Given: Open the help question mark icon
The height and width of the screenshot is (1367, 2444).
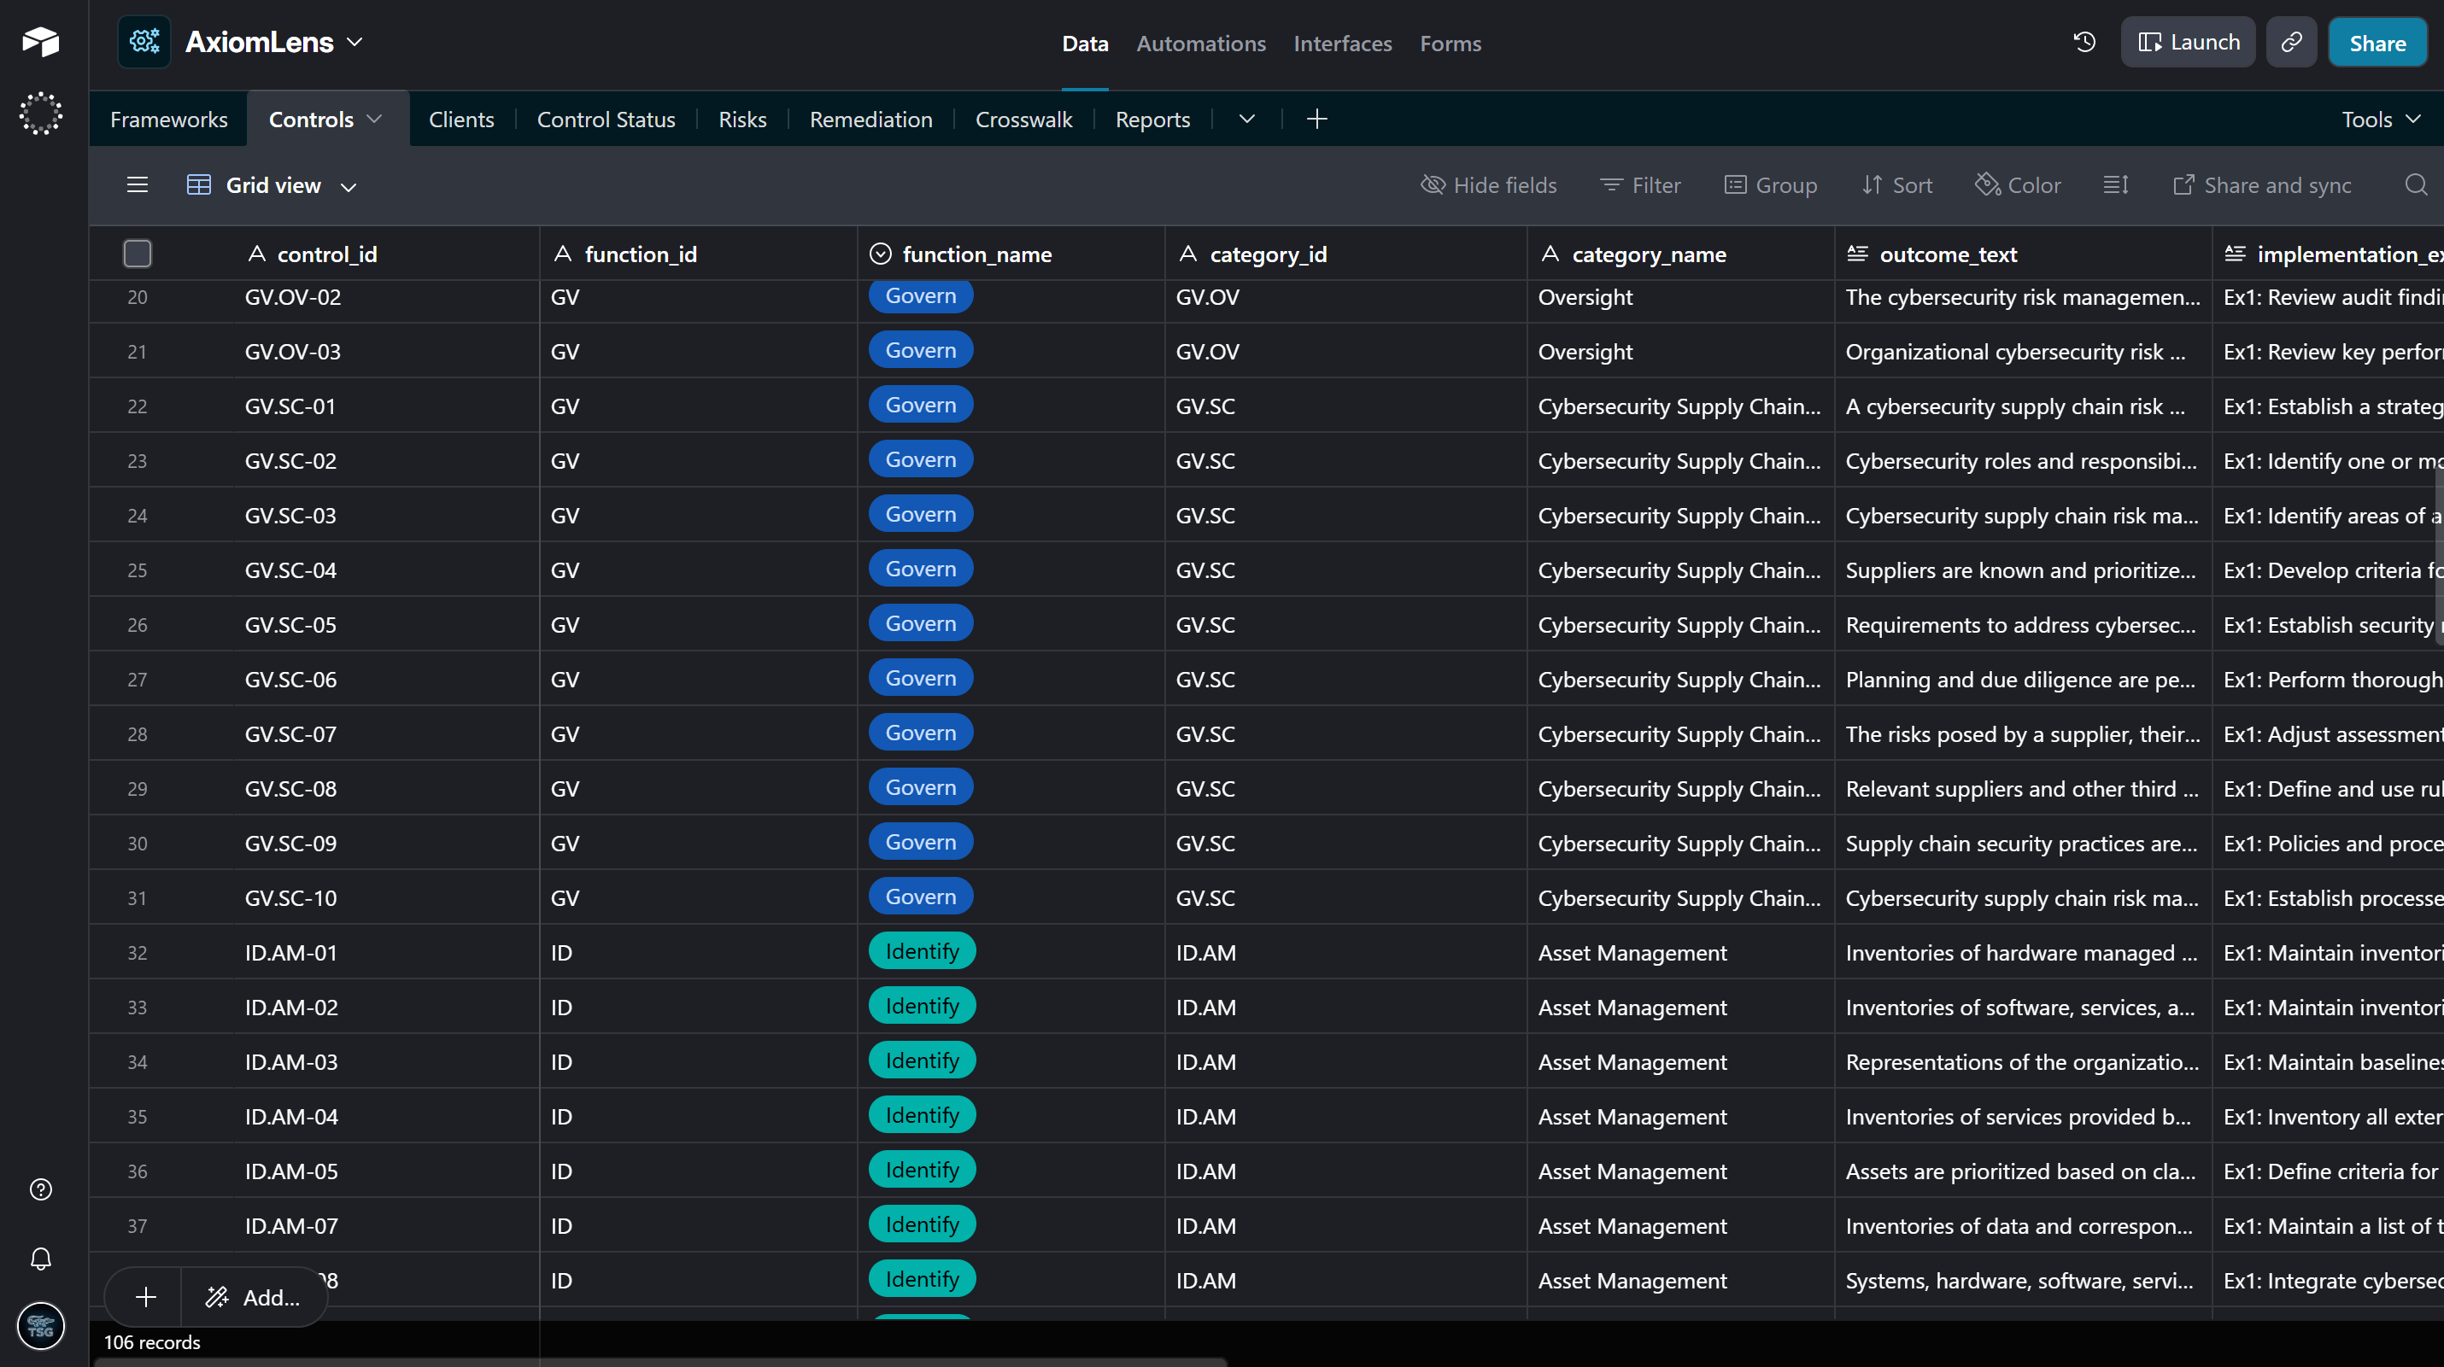Looking at the screenshot, I should click(x=41, y=1189).
